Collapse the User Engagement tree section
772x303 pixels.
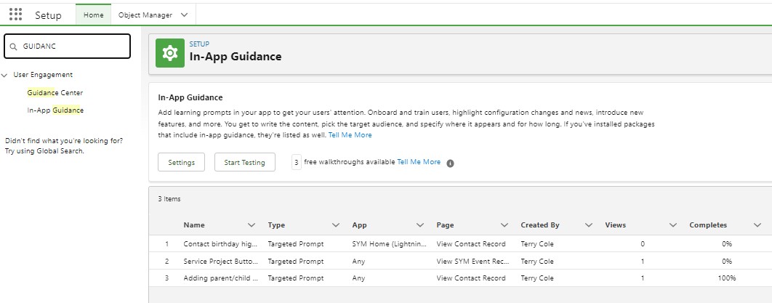pos(5,75)
